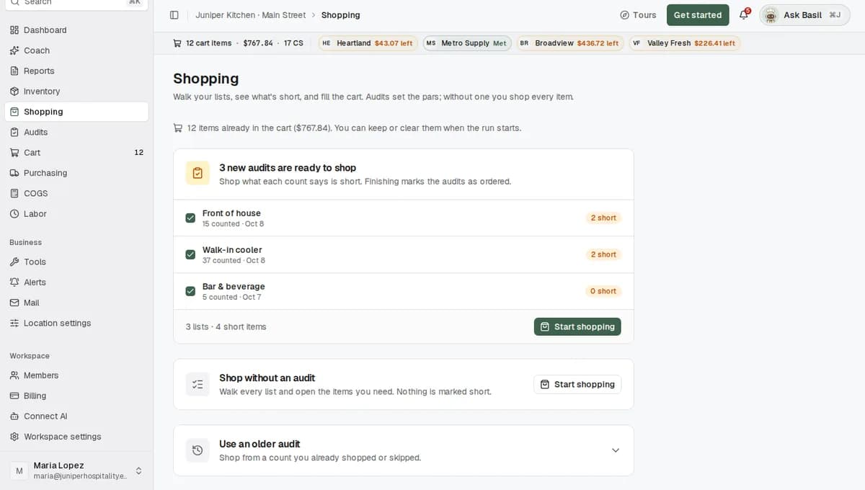Uncheck the Walk-in cooler audit
This screenshot has width=865, height=490.
pos(190,254)
